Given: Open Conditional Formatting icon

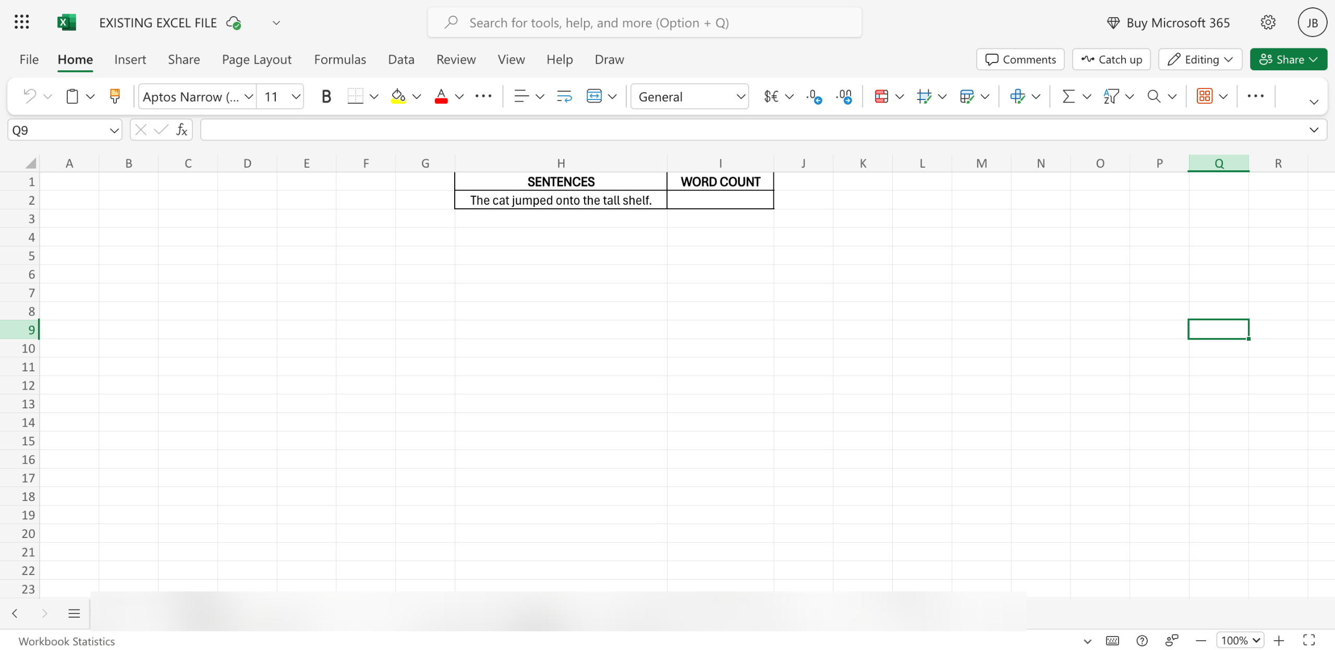Looking at the screenshot, I should tap(881, 96).
